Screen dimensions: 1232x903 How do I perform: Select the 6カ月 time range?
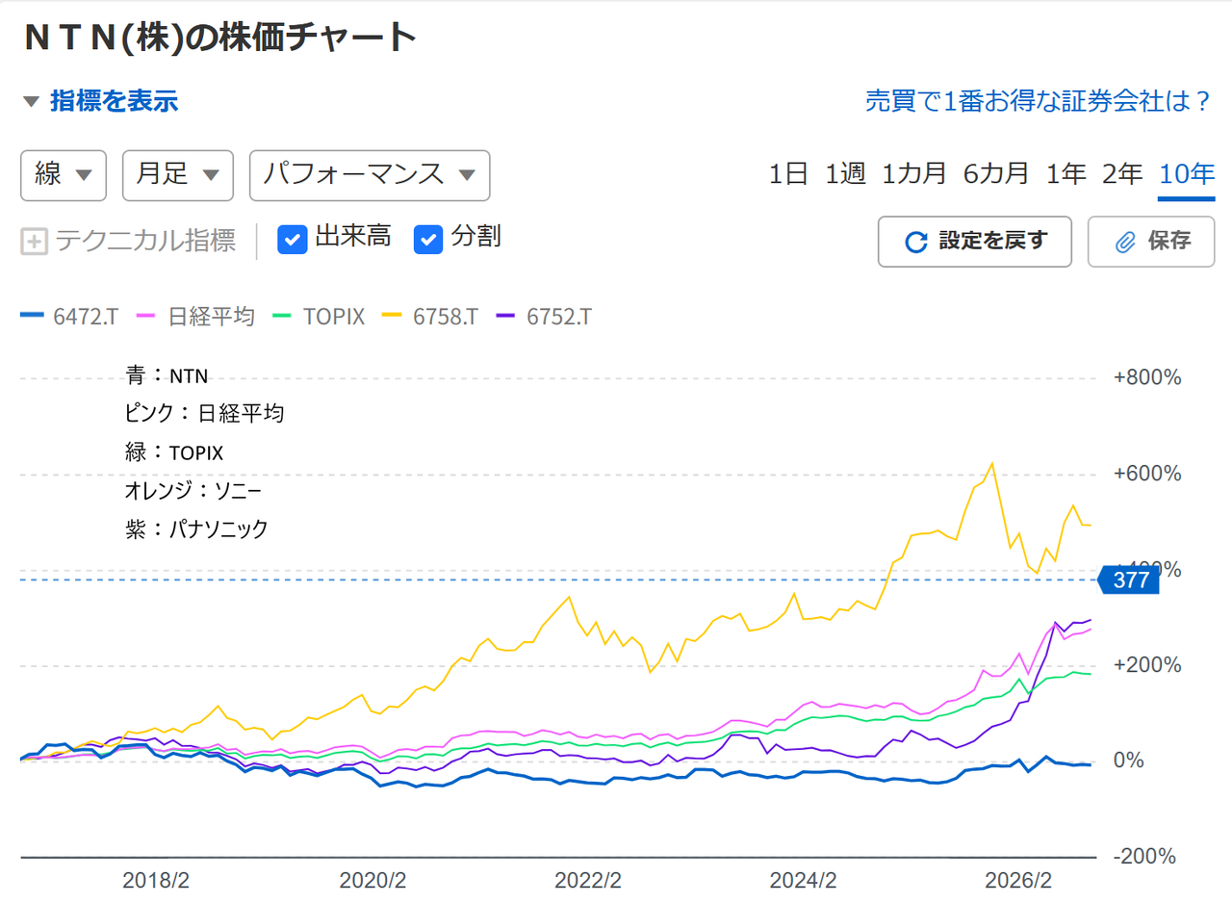(x=996, y=174)
